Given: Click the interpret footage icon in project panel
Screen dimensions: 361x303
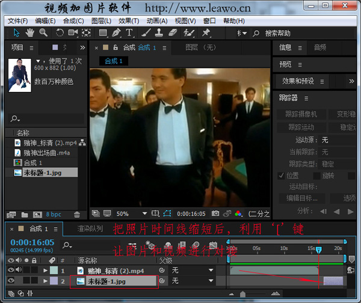Looking at the screenshot, I should pos(11,215).
